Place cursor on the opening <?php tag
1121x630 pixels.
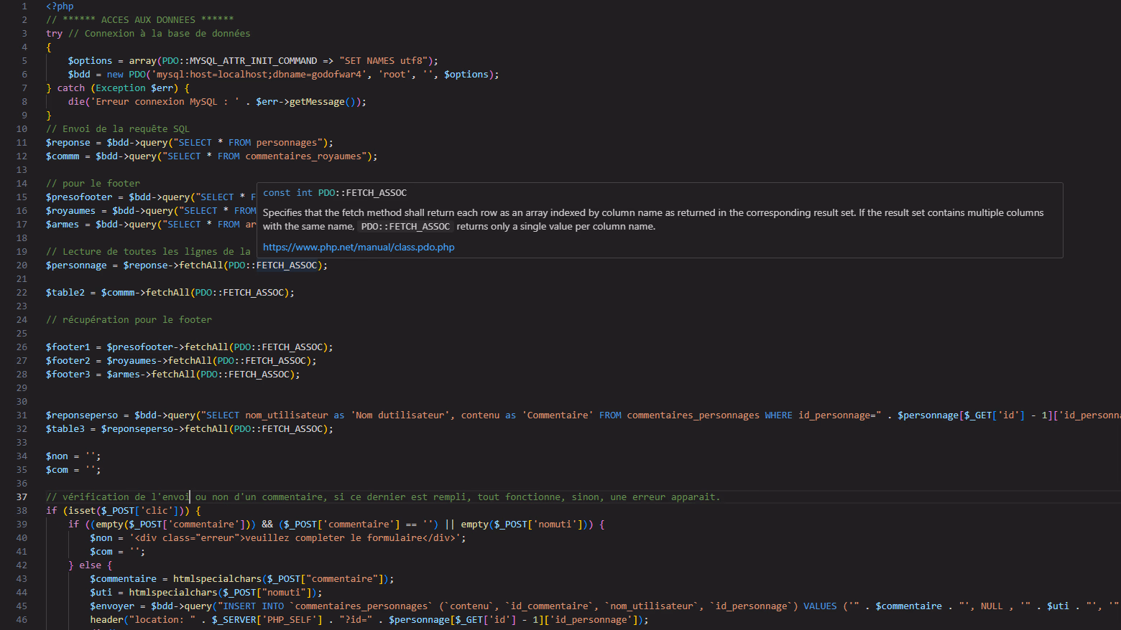[x=60, y=6]
